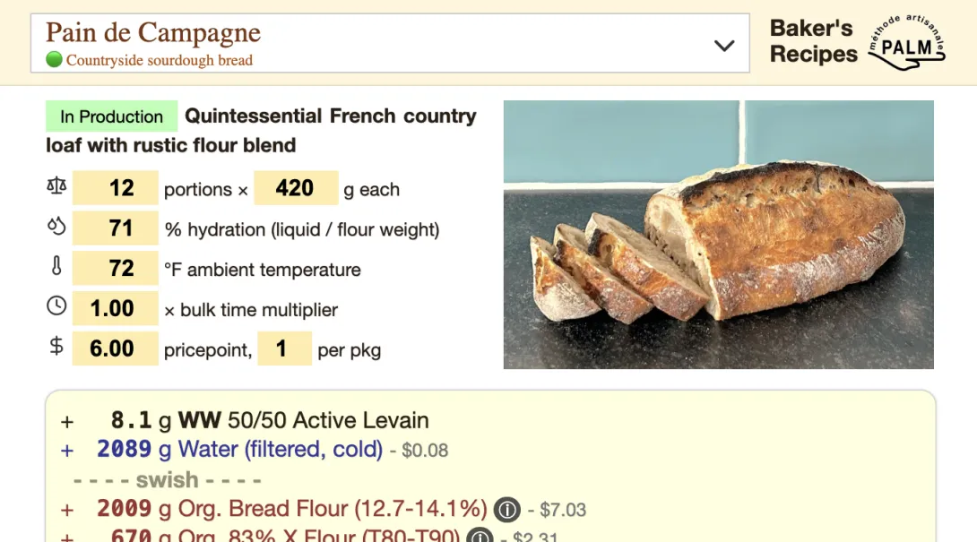
Task: Toggle the In Production status badge
Action: click(110, 116)
